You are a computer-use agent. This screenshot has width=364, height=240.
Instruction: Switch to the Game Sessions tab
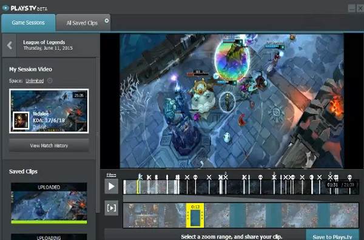28,22
